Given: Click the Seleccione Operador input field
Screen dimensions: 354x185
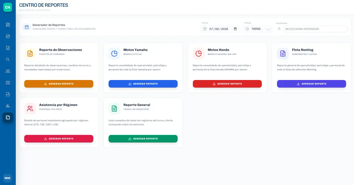Looking at the screenshot, I should click(315, 29).
